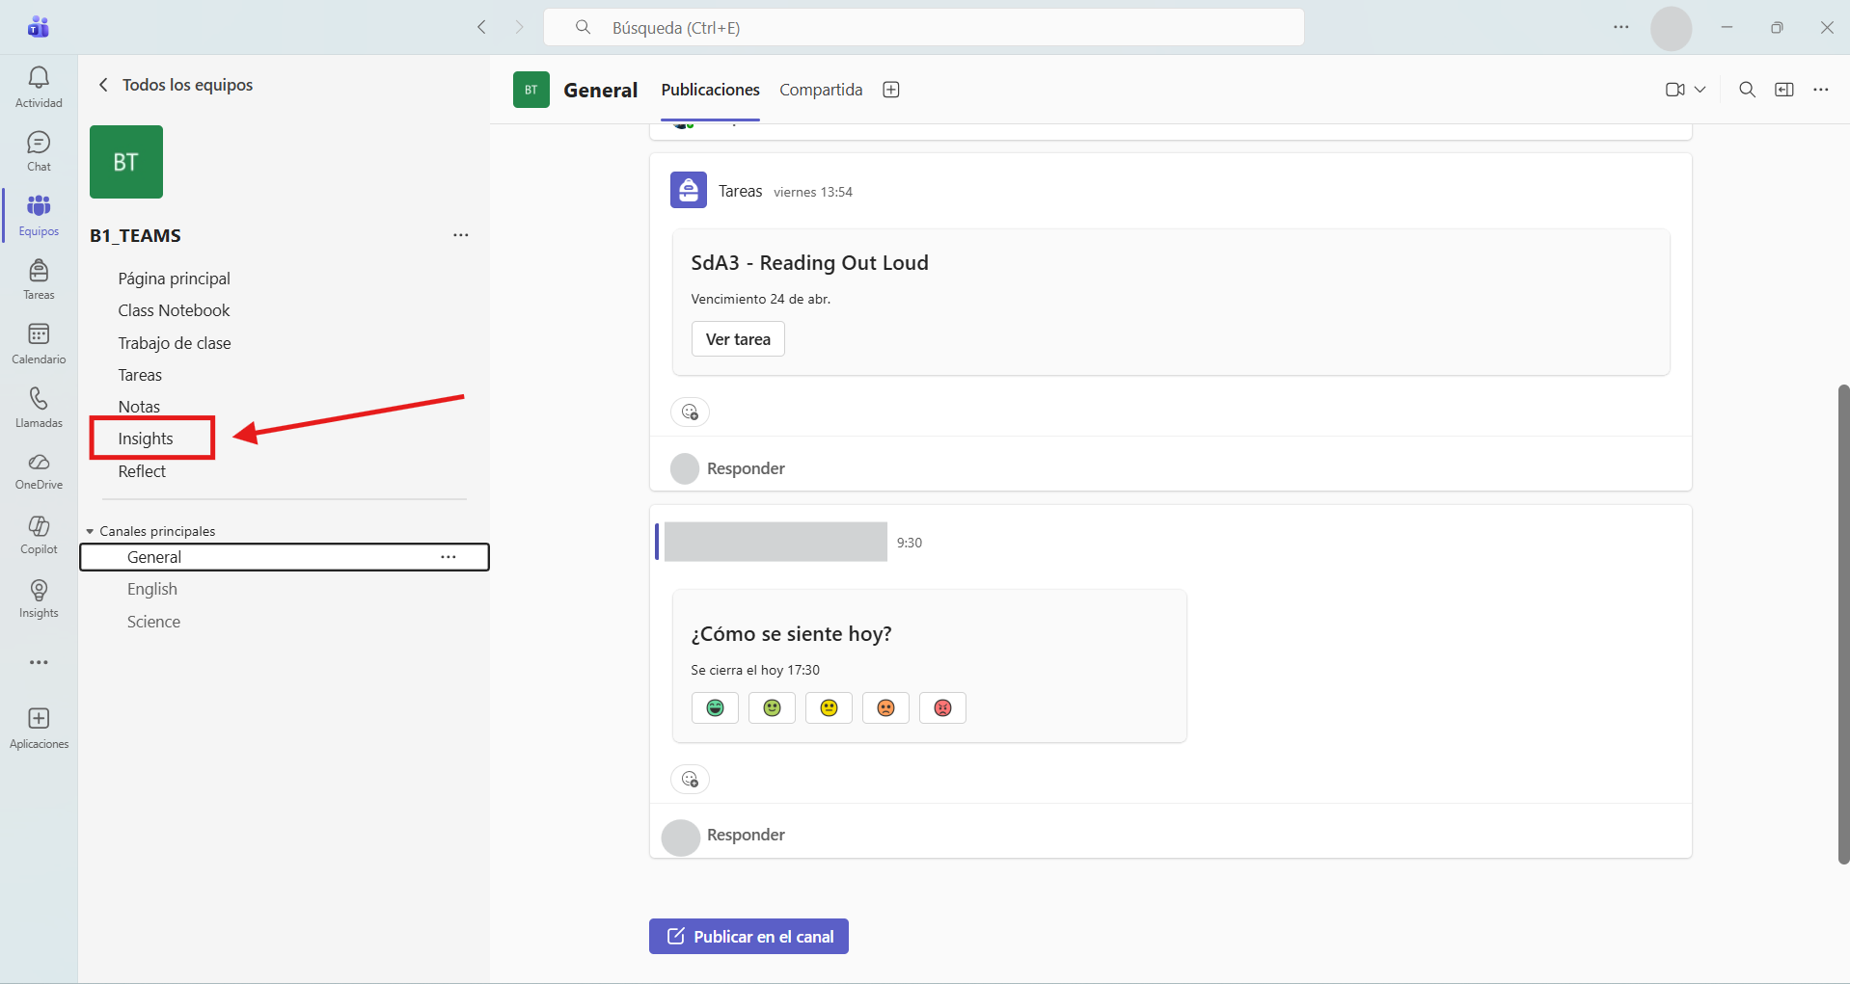Viewport: 1850px width, 984px height.
Task: Add reaction to the ¿Cómo se siente hoy? post
Action: (690, 779)
